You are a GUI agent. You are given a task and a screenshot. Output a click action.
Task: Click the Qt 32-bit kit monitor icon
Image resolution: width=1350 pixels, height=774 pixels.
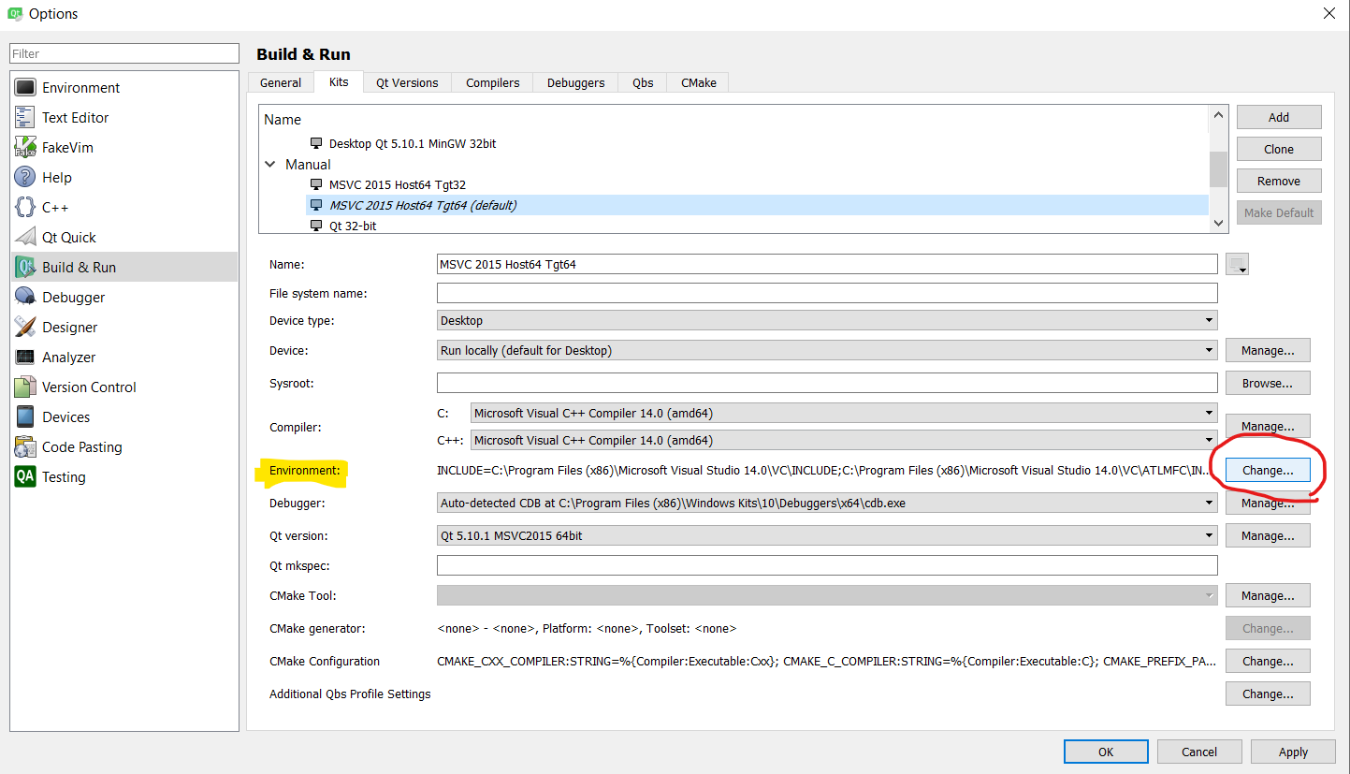point(316,226)
